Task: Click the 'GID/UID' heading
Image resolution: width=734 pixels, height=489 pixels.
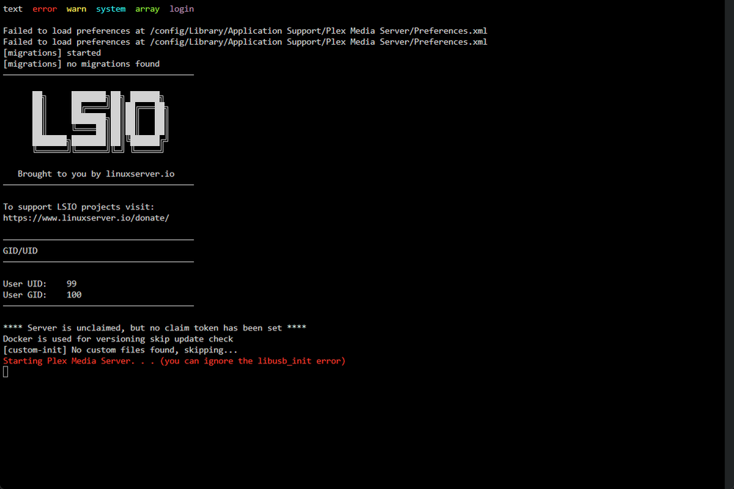Action: pyautogui.click(x=20, y=251)
